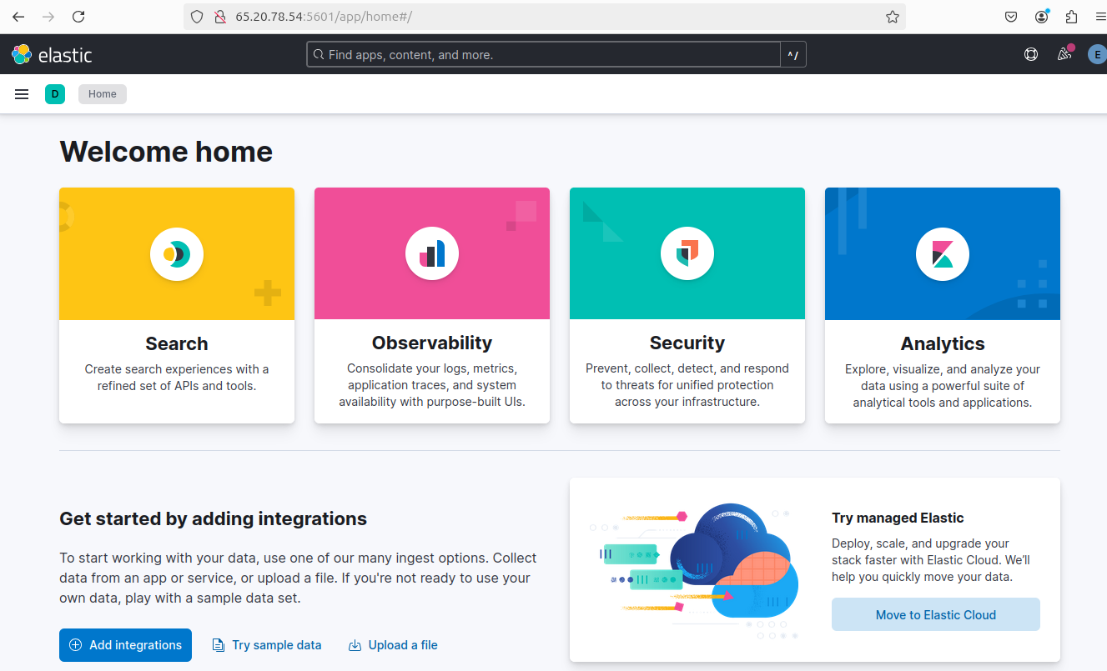Open the help lifebuoy icon
This screenshot has width=1107, height=671.
click(1031, 54)
